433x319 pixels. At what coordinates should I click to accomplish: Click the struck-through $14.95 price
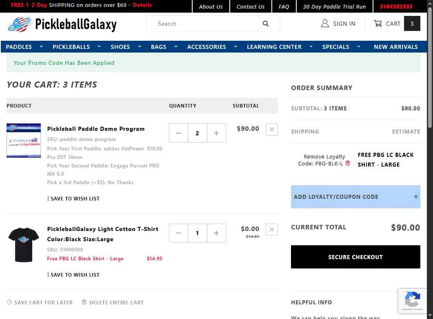[x=252, y=237]
